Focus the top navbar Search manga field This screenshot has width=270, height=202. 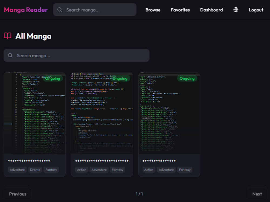click(95, 10)
